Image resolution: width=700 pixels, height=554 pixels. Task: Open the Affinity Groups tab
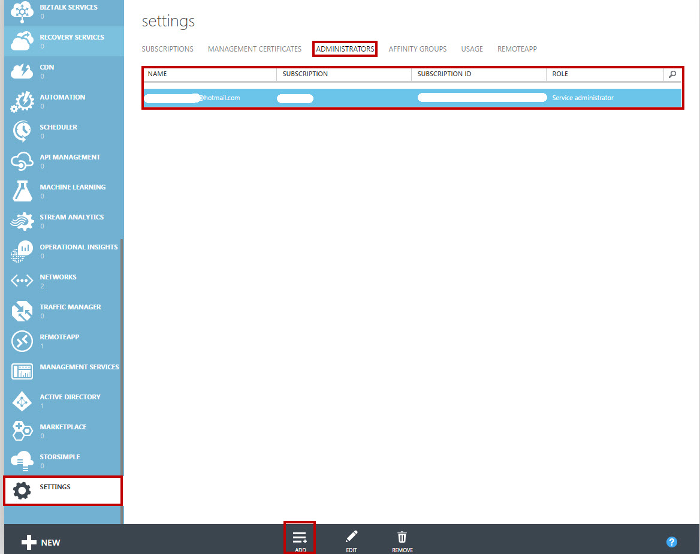coord(417,49)
